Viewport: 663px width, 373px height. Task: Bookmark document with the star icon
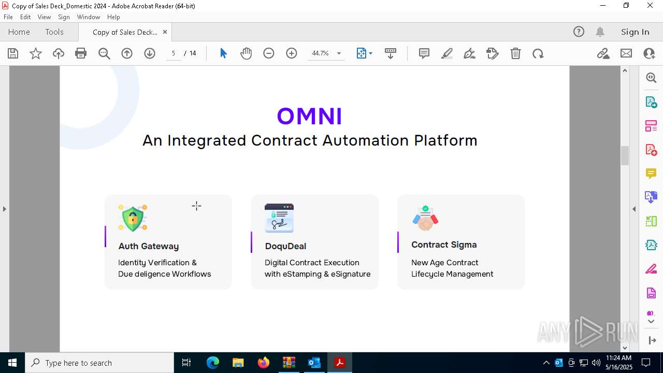click(36, 53)
